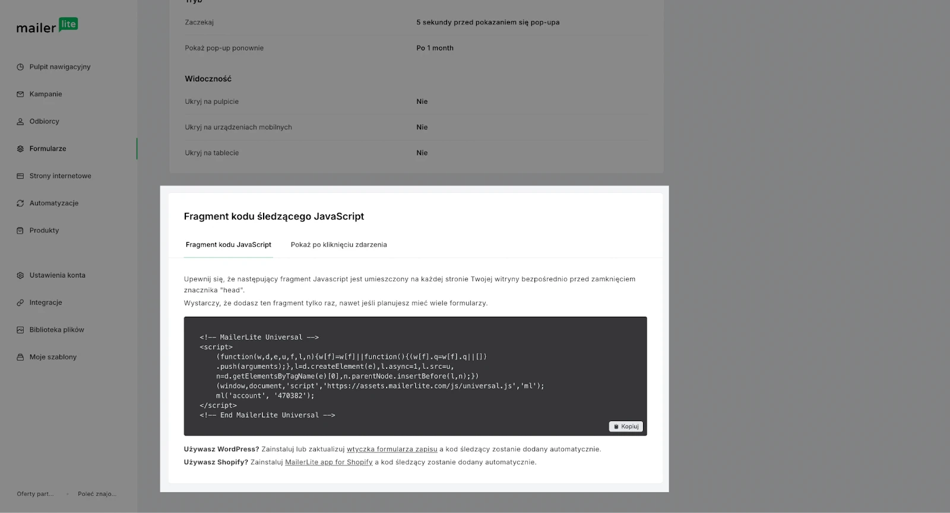Click the Automatyzacje refresh icon
950x513 pixels.
coord(20,203)
